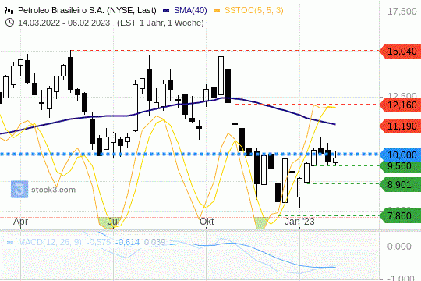Screen dimensions: 421x281
Task: Click the date range 14.03.2022 - 06.02.2023 text
Action: [x=64, y=23]
